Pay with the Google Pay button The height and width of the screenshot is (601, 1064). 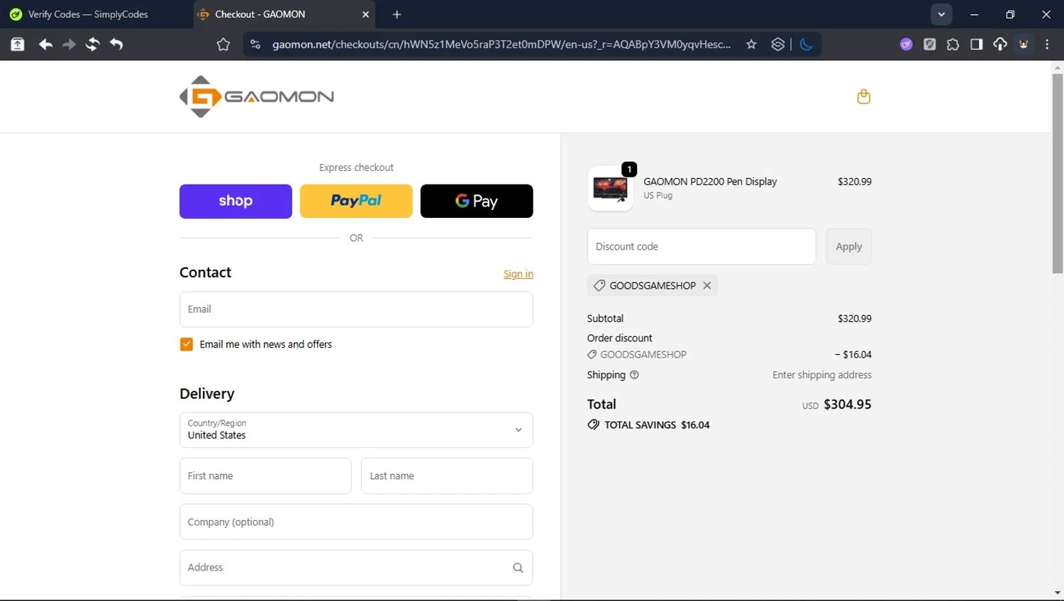click(x=477, y=201)
